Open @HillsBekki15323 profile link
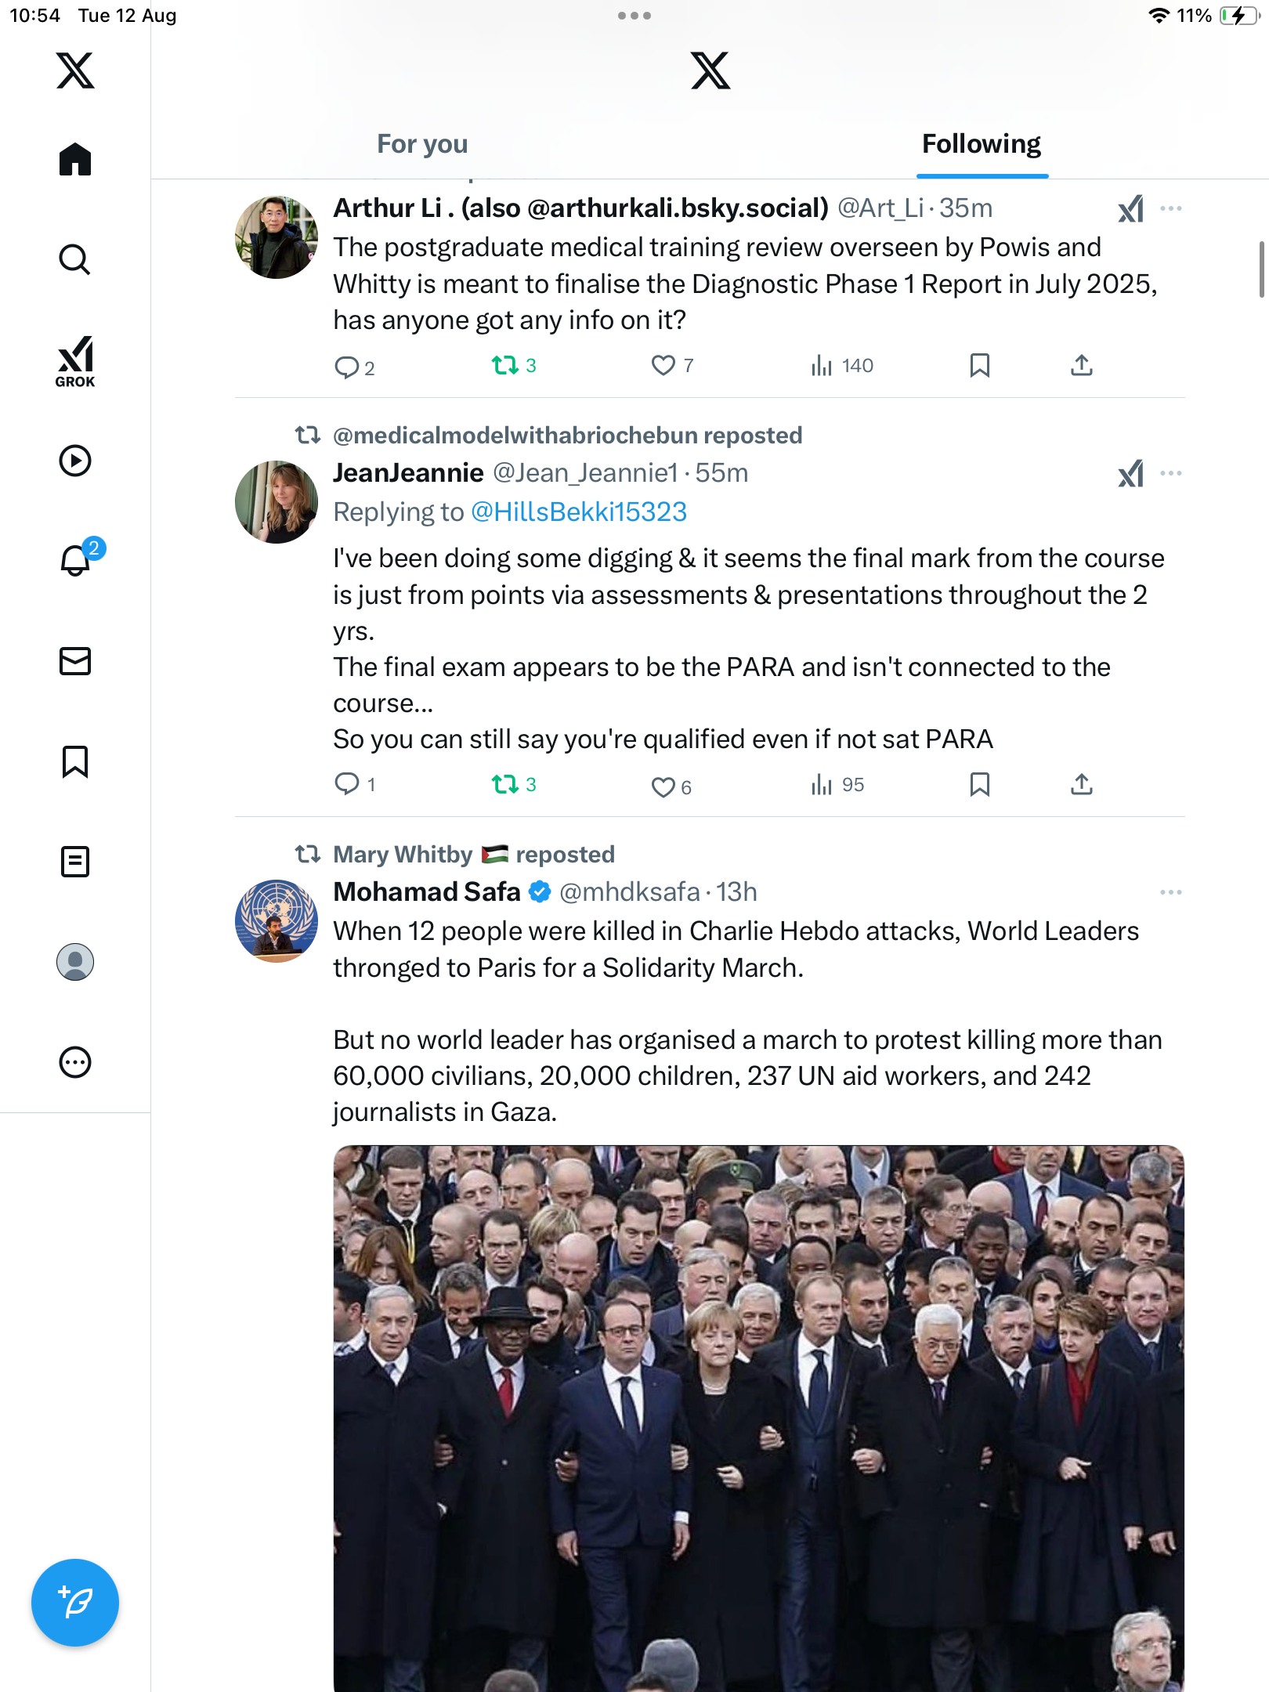 click(x=579, y=512)
